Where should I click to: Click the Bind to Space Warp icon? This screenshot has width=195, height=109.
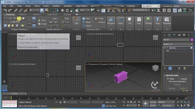pos(26,10)
